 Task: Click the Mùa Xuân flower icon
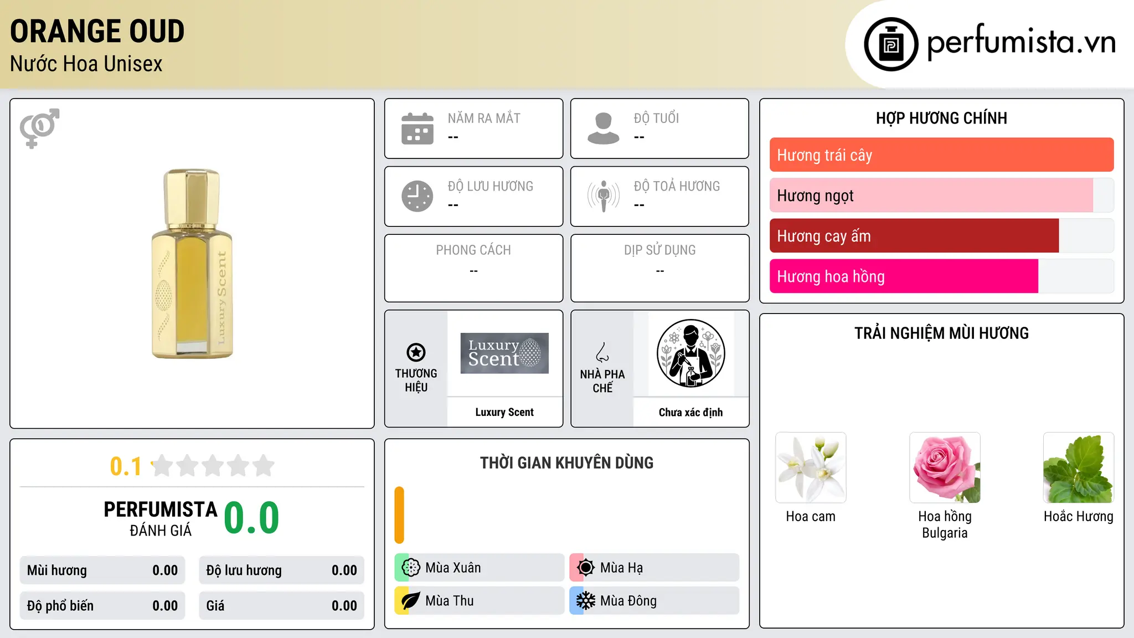pyautogui.click(x=411, y=568)
